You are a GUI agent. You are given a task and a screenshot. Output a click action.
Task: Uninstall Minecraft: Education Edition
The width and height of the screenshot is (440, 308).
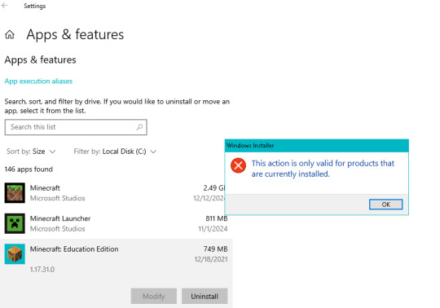[x=205, y=296]
